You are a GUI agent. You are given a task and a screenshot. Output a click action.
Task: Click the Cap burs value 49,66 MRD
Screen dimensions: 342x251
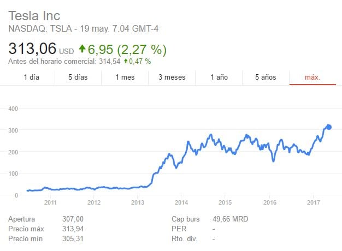pyautogui.click(x=230, y=219)
